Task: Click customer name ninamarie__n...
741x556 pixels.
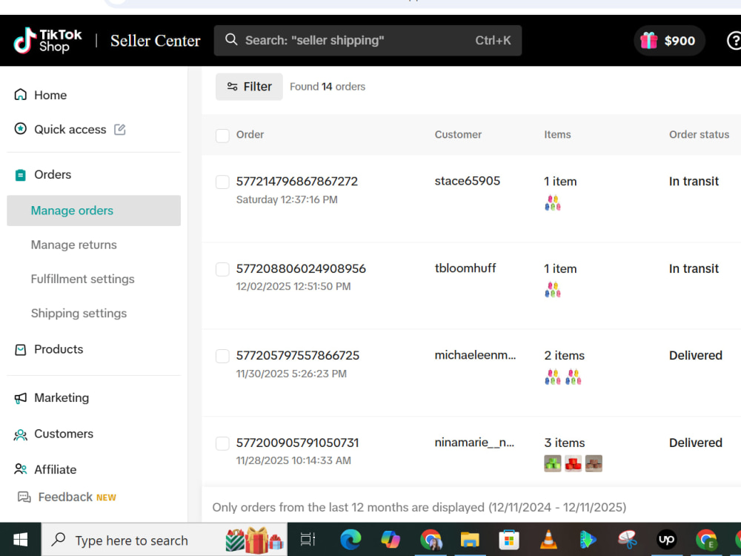Action: tap(474, 443)
